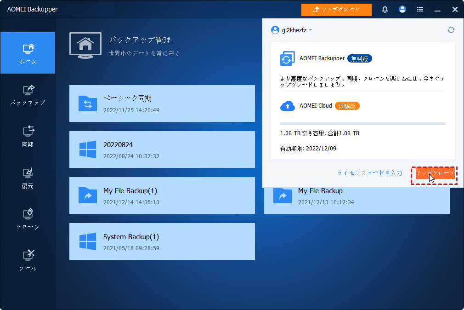Click the 無料版 badge
The width and height of the screenshot is (464, 310).
(360, 59)
